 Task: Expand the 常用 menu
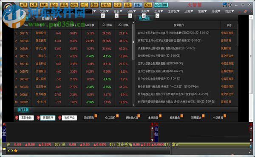coord(202,11)
